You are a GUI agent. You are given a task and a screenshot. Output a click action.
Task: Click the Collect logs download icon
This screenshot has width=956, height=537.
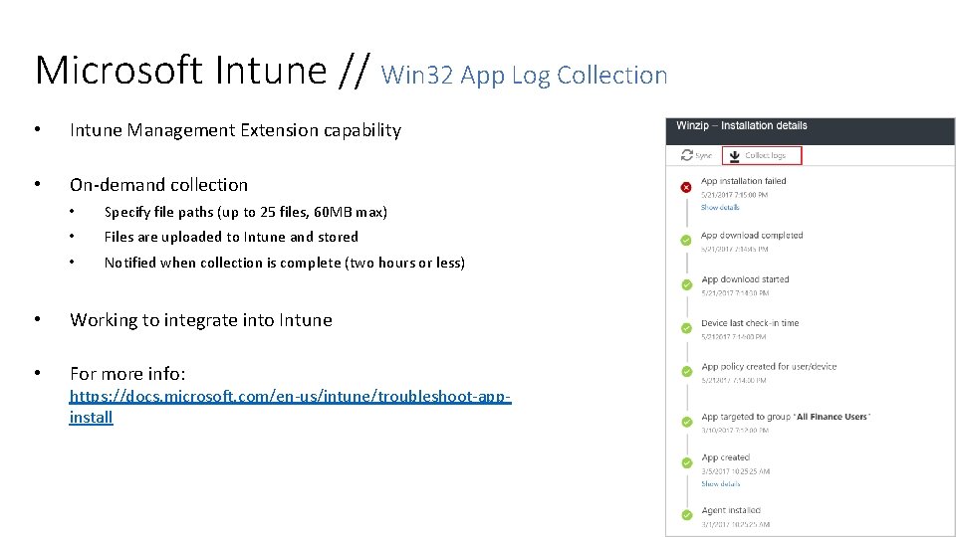pos(734,156)
